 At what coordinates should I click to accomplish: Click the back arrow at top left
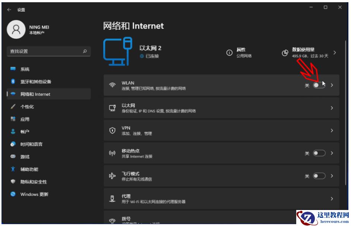(x=9, y=10)
